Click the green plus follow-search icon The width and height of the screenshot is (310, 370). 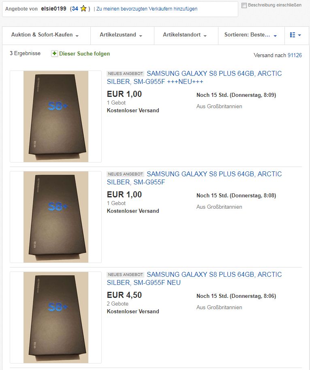coord(54,53)
